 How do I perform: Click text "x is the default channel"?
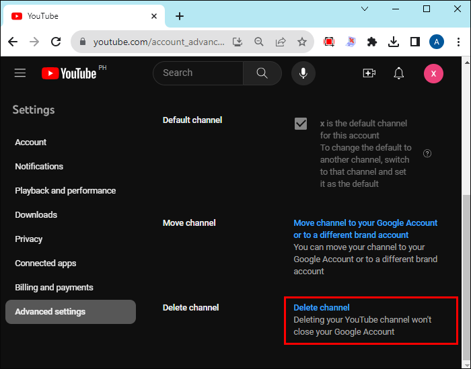tap(363, 123)
